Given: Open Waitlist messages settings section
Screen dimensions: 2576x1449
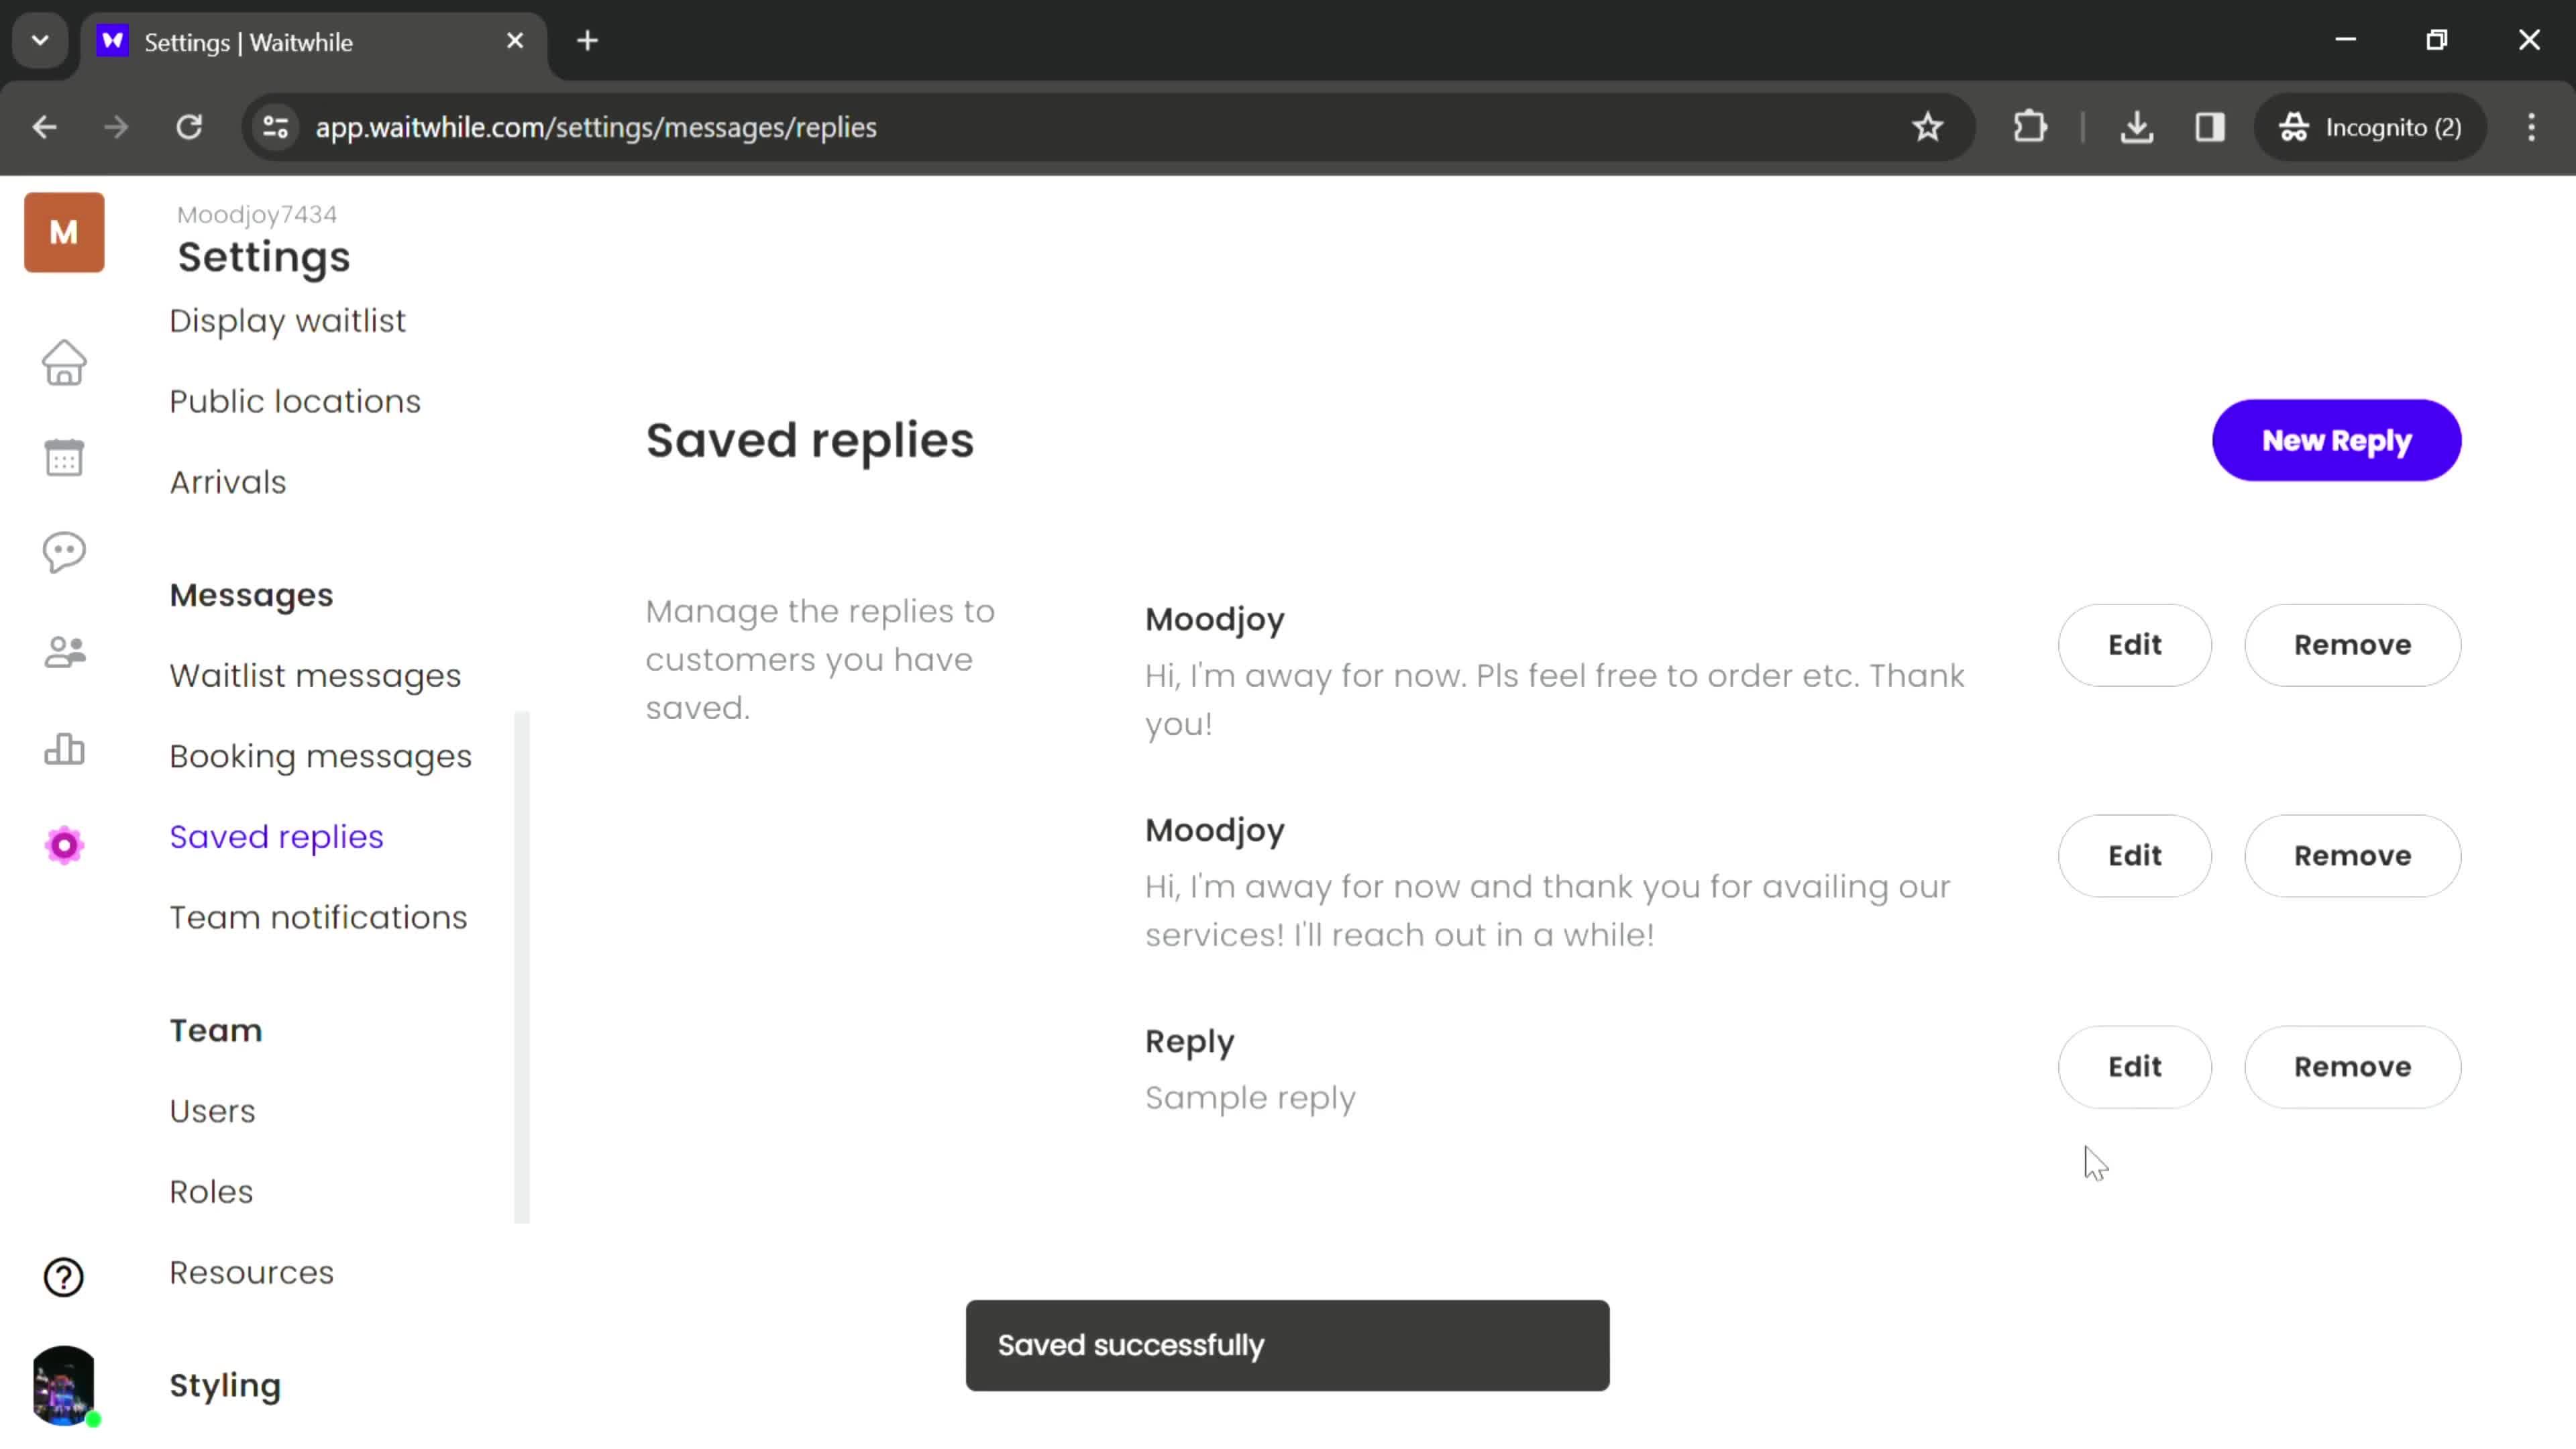Looking at the screenshot, I should 315,676.
